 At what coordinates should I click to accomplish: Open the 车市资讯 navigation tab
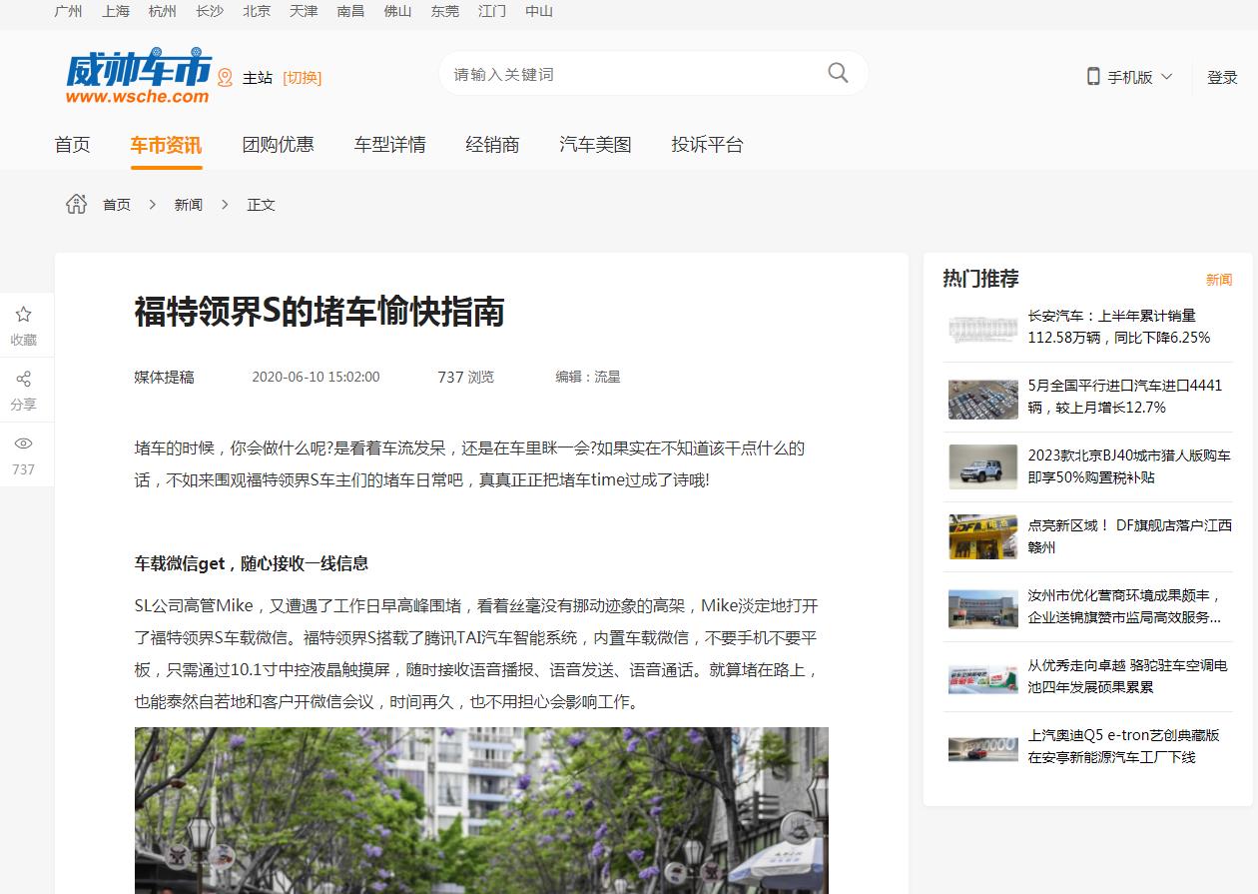pyautogui.click(x=166, y=145)
